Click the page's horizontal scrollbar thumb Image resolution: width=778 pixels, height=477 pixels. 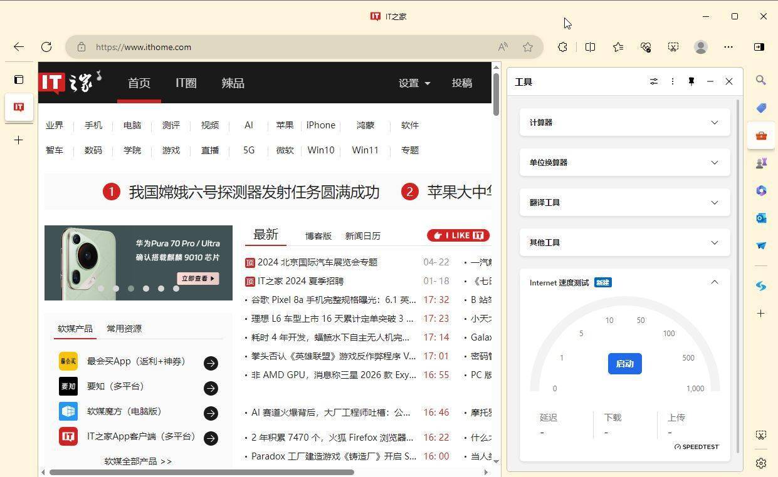point(201,472)
